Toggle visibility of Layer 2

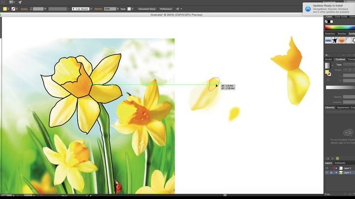327,168
